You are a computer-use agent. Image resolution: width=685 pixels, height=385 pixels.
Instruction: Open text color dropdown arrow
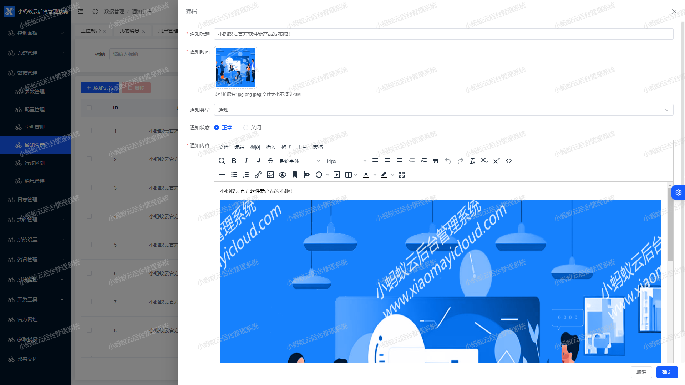375,175
